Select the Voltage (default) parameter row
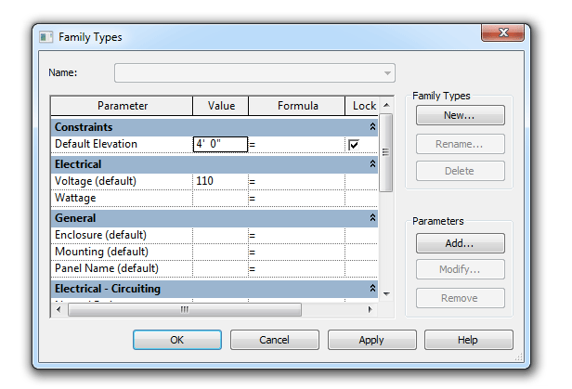This screenshot has width=572, height=389. coord(122,181)
